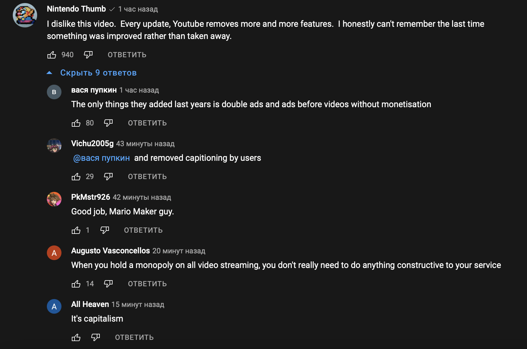The width and height of the screenshot is (527, 349).
Task: Dislike вася пупкин's reply
Action: tap(108, 123)
